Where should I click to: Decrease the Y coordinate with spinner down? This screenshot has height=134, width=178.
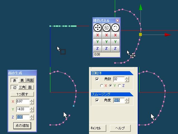pyautogui.click(x=32, y=111)
